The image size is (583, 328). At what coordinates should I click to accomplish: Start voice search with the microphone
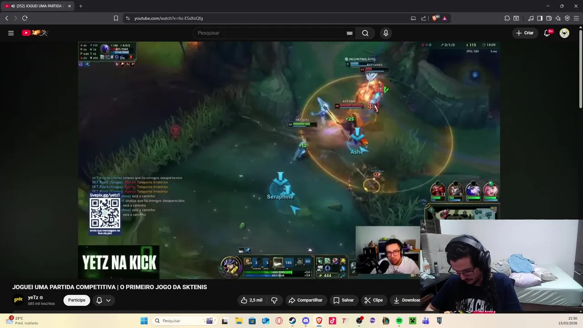386,33
